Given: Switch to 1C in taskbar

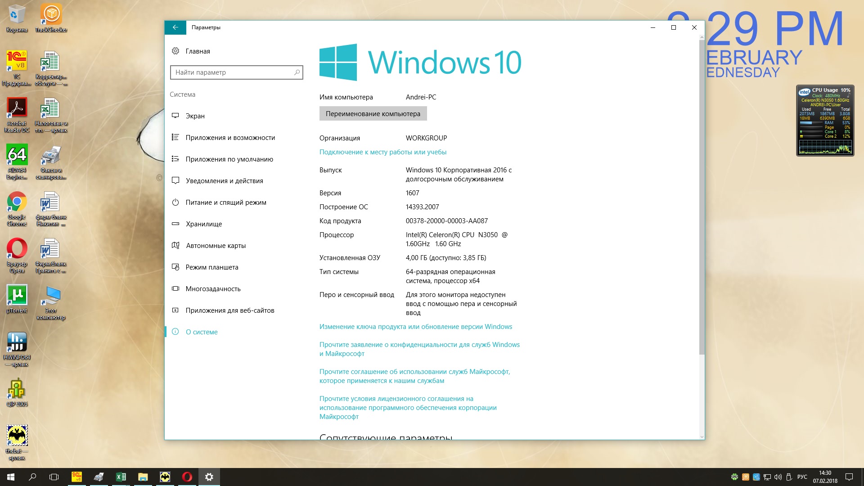Looking at the screenshot, I should tap(76, 477).
